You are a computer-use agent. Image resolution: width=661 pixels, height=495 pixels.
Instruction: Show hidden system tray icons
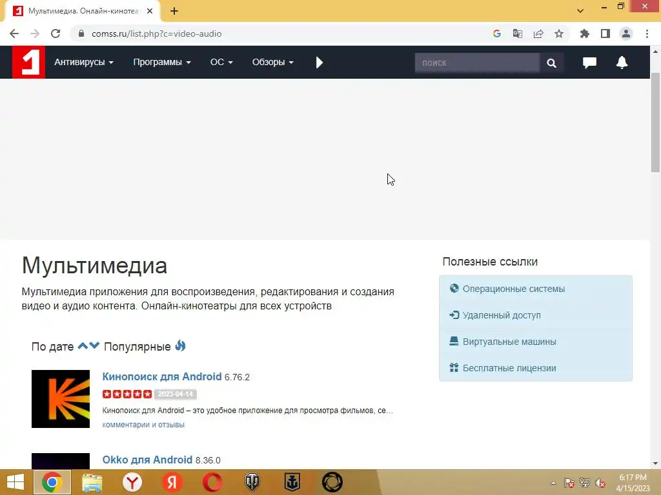point(553,483)
